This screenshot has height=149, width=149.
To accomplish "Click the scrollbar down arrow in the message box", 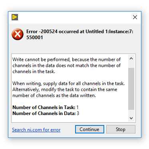I will 131,118.
